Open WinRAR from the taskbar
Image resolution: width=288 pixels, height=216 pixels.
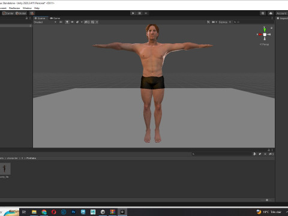(112, 212)
